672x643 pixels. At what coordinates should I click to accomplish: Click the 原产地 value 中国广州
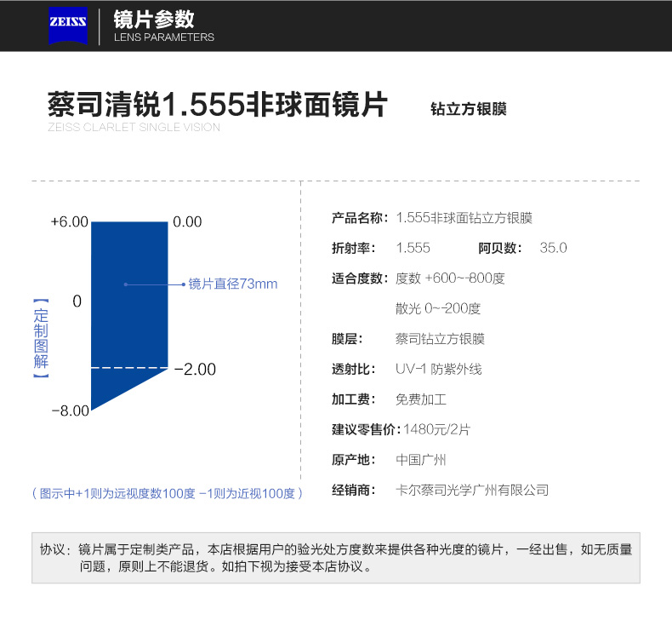[x=421, y=460]
